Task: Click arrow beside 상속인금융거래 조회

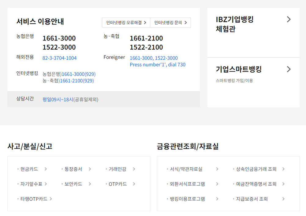Action: [x=283, y=169]
